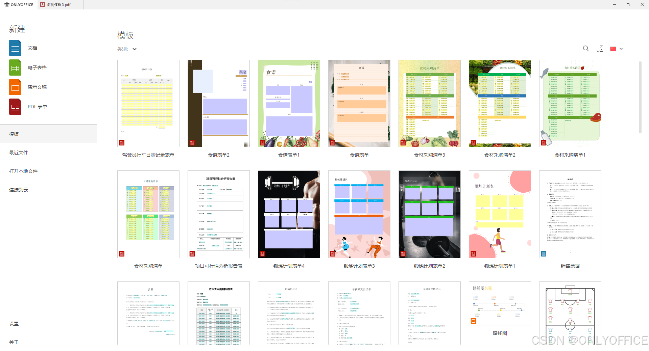Open 设置 from the sidebar

pyautogui.click(x=48, y=324)
